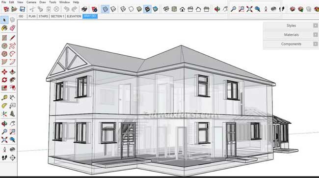
Task: Select the Axes tool
Action: tap(4, 114)
